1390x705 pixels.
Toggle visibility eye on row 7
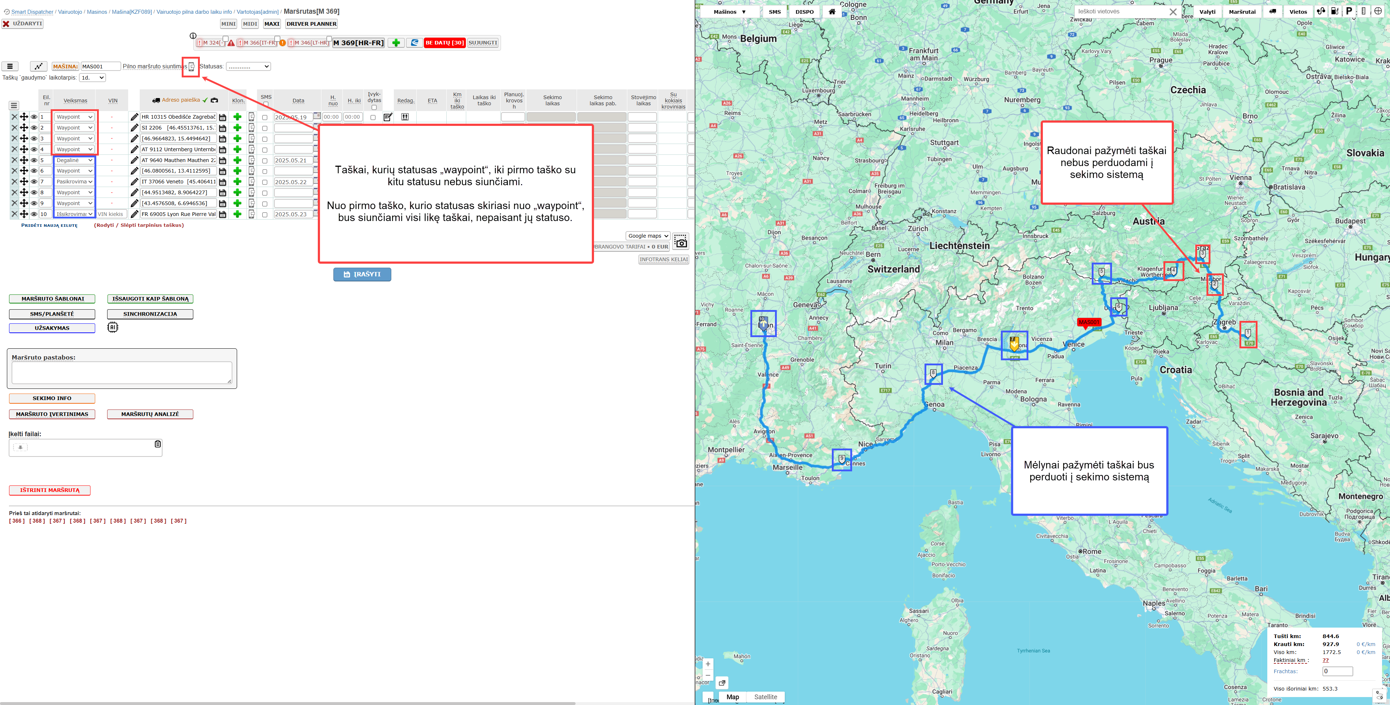34,182
